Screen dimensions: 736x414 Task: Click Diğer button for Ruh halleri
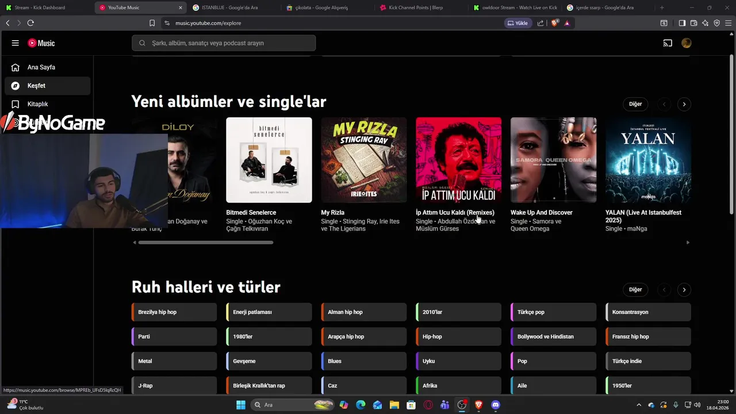[635, 290]
